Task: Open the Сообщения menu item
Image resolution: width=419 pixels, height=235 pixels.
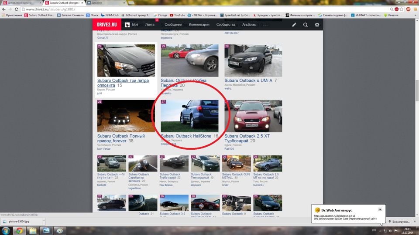Action: click(173, 24)
